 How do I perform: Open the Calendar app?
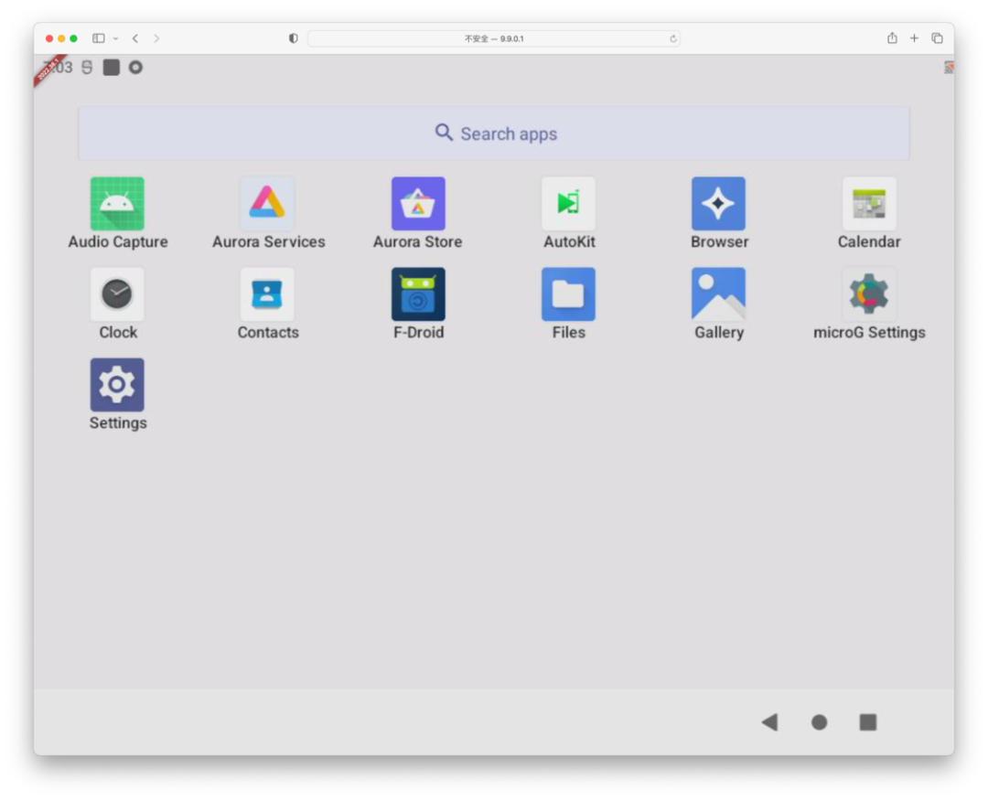tap(869, 204)
